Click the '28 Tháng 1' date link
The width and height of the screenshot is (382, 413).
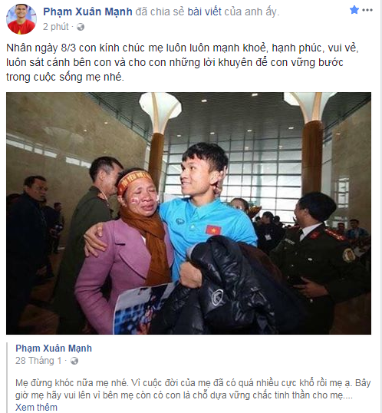38,361
